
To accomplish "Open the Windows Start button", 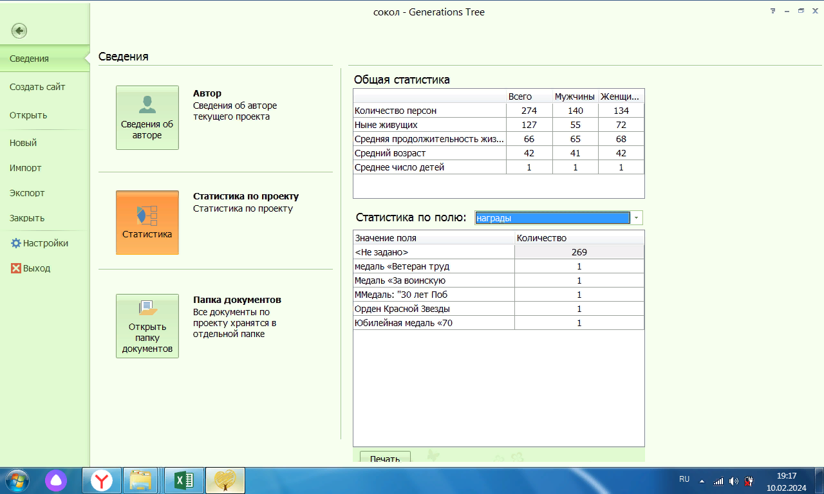I will pos(17,480).
